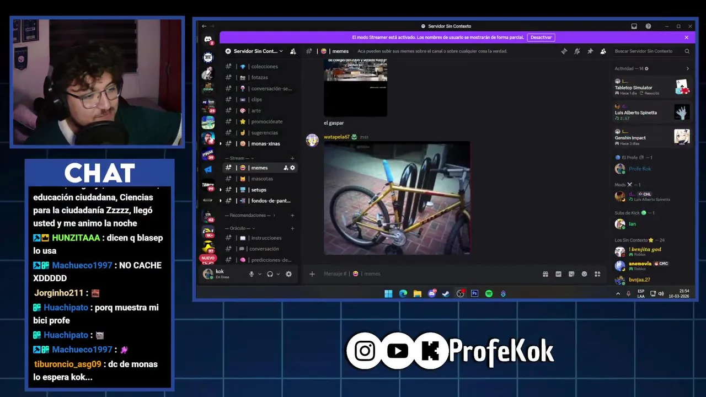Open the emoji picker

pyautogui.click(x=584, y=274)
